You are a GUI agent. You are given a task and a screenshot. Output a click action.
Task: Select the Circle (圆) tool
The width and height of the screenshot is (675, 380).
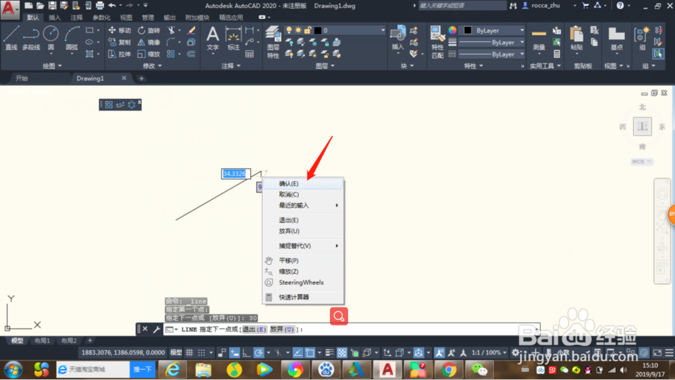coord(51,38)
